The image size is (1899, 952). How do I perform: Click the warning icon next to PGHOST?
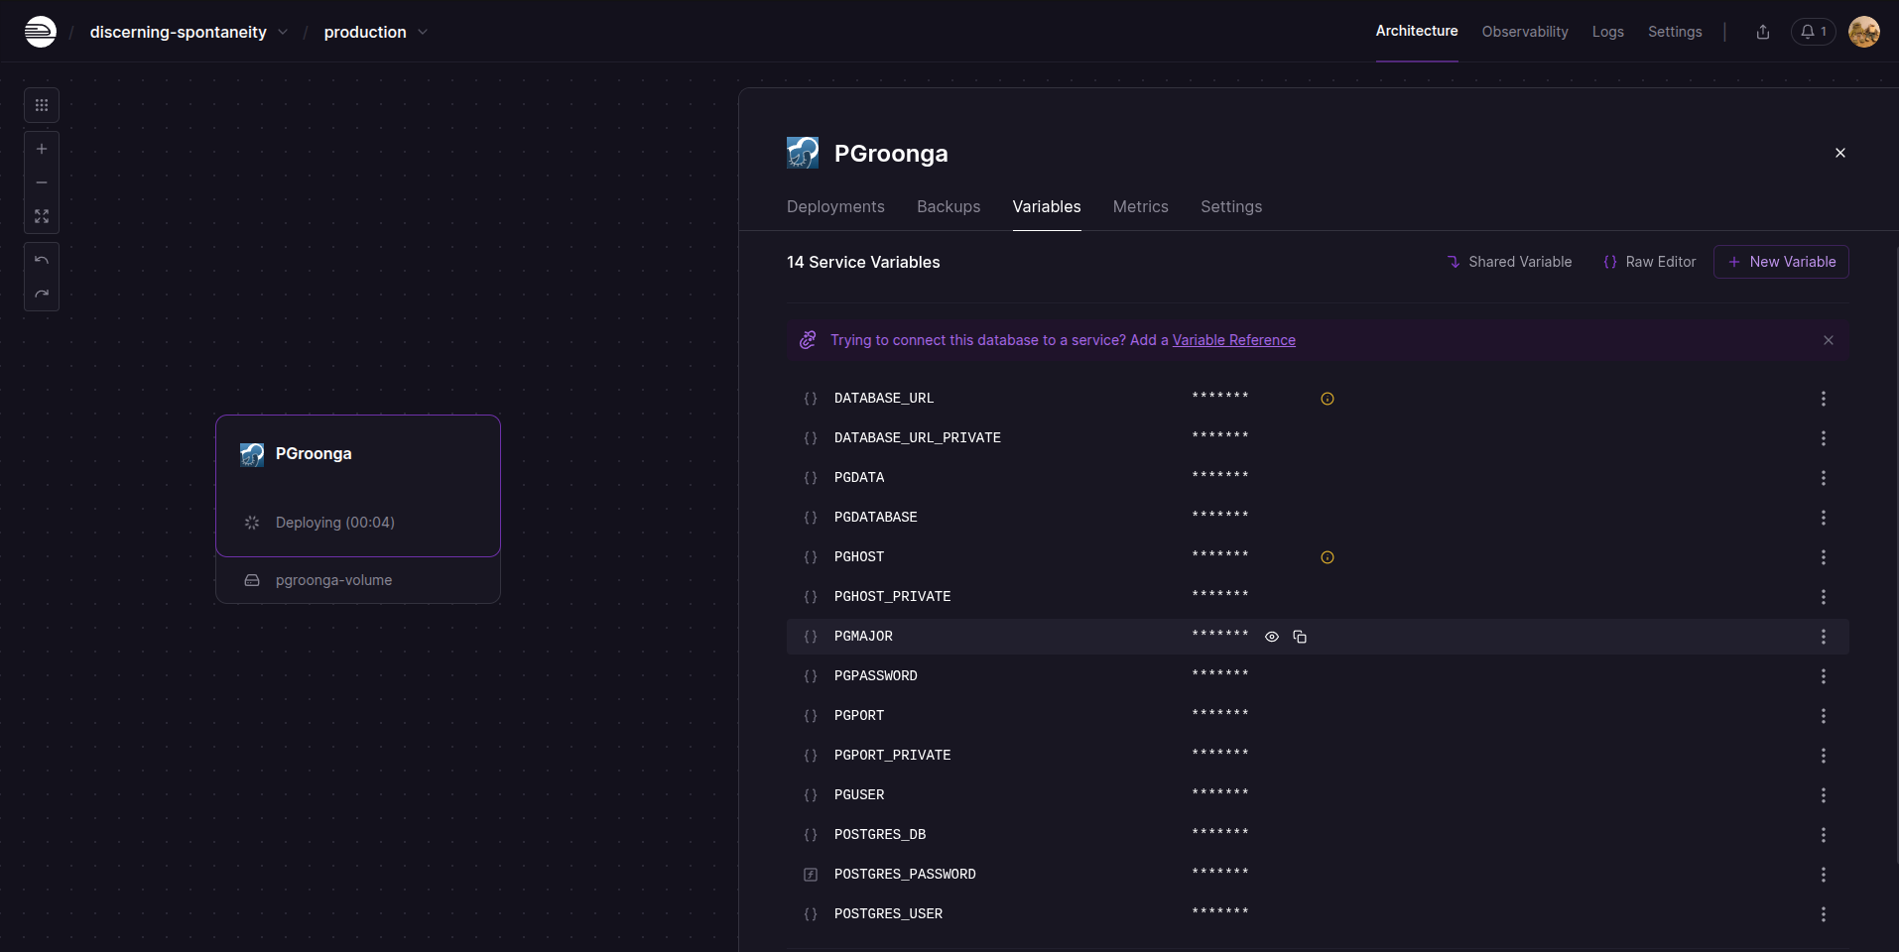pos(1328,557)
